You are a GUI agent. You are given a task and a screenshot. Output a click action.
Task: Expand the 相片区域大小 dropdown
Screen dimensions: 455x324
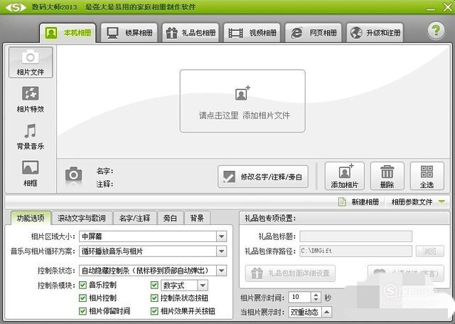coord(222,236)
